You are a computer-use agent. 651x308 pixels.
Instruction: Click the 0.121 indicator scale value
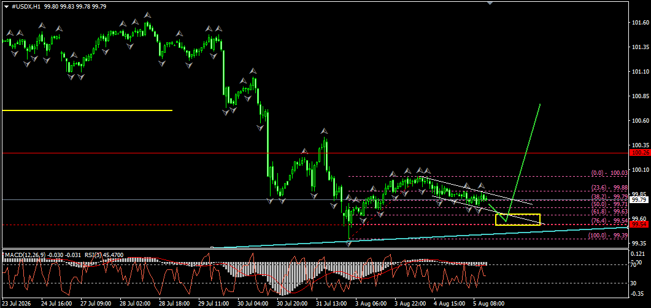point(638,254)
